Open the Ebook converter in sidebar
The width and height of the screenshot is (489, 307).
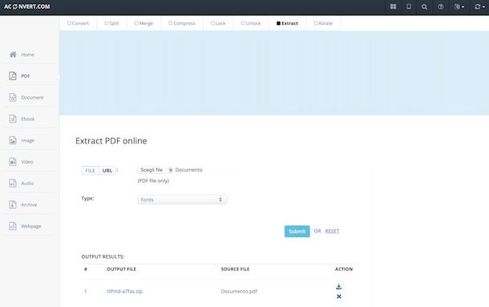[22, 119]
